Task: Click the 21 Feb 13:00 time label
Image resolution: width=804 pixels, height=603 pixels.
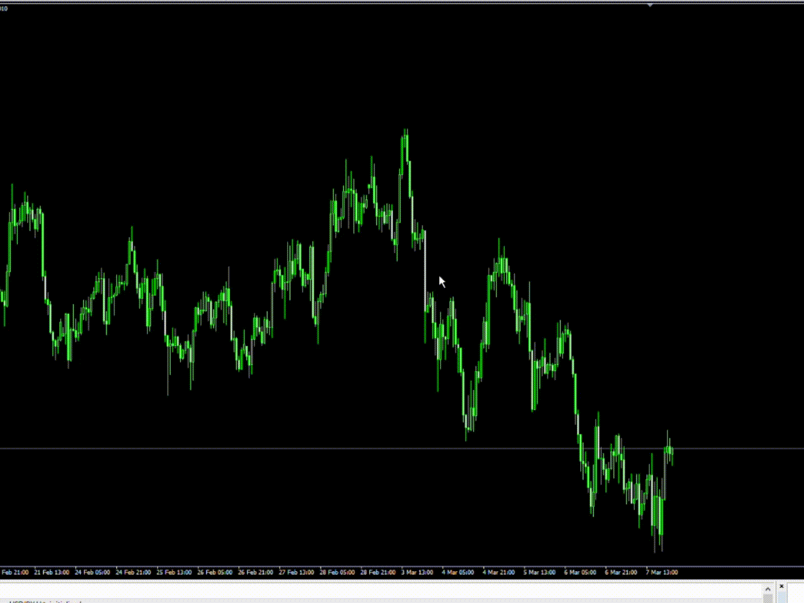Action: 52,572
